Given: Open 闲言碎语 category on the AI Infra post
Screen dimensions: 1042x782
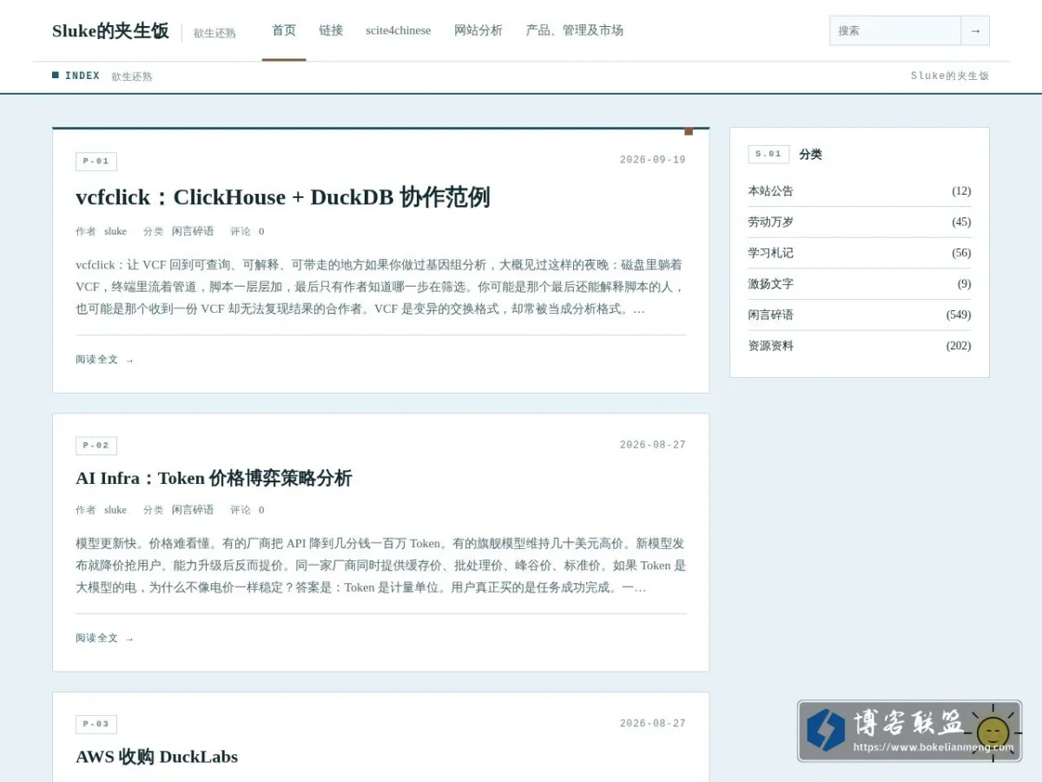Looking at the screenshot, I should point(193,510).
